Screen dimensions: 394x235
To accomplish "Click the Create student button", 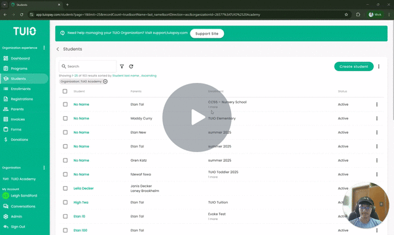I will click(353, 67).
